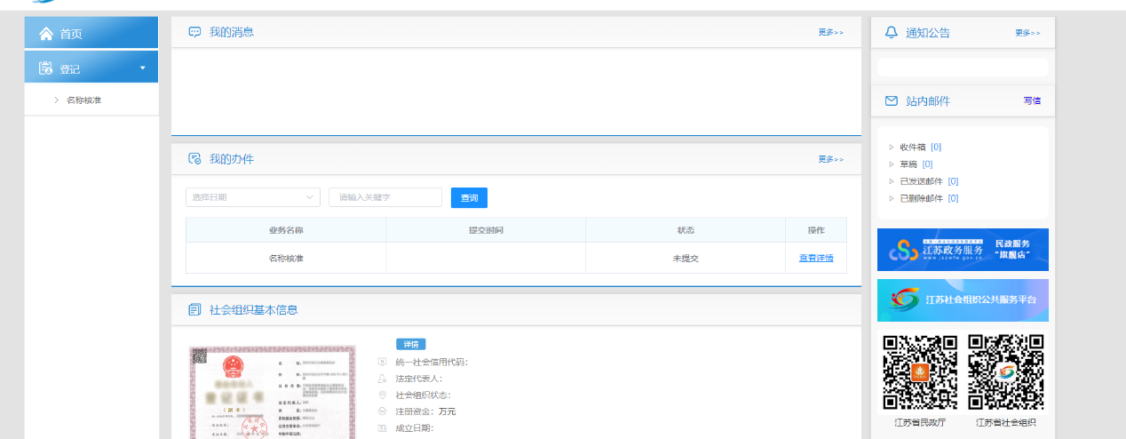Screen dimensions: 1126x439
Task: Open the 江苏政务服务 banner
Action: 963,250
